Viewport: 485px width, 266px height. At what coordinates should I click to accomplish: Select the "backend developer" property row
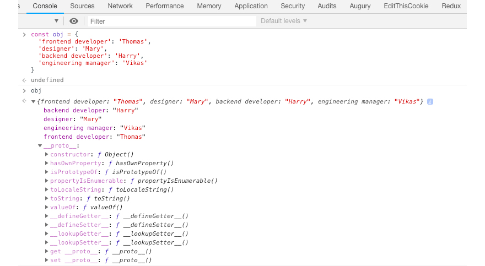pos(91,110)
